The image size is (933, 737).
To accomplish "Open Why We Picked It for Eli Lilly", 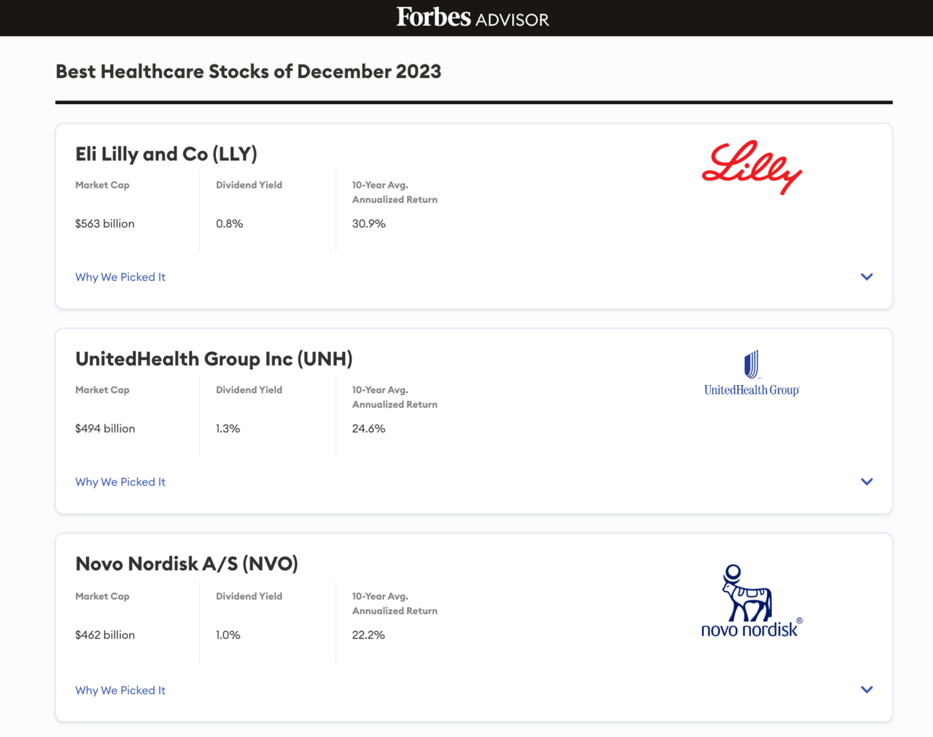I will coord(121,277).
